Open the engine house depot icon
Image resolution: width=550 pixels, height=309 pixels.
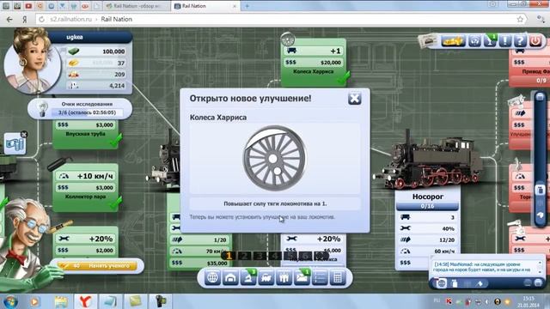click(x=230, y=278)
